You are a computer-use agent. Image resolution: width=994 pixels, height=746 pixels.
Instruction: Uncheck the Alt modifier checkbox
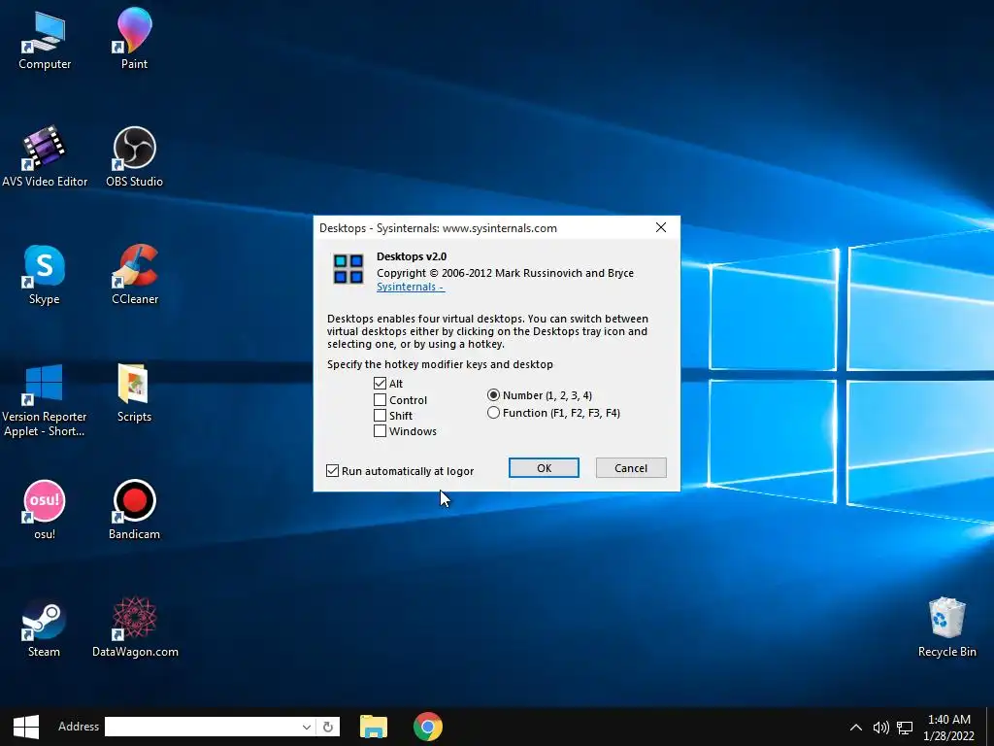(x=380, y=383)
